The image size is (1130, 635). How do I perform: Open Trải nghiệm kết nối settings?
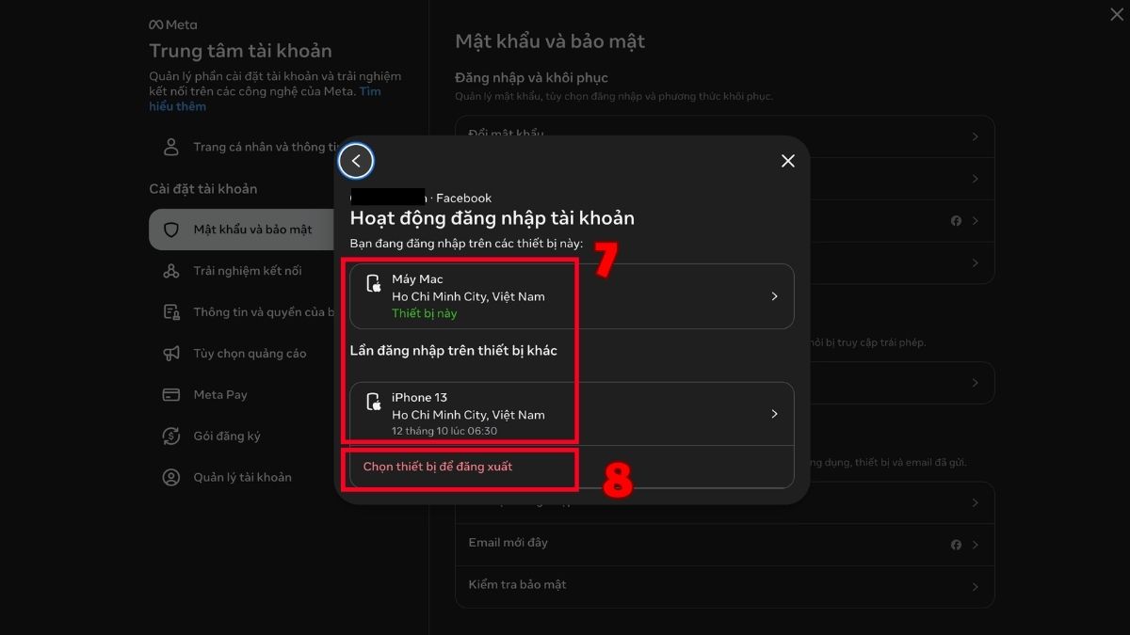[x=248, y=271]
